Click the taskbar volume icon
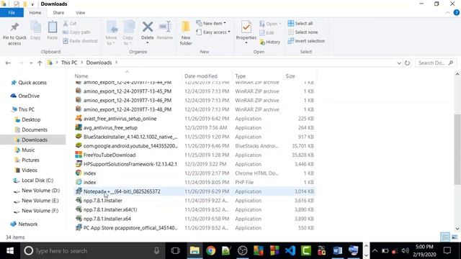The image size is (461, 259). click(405, 251)
